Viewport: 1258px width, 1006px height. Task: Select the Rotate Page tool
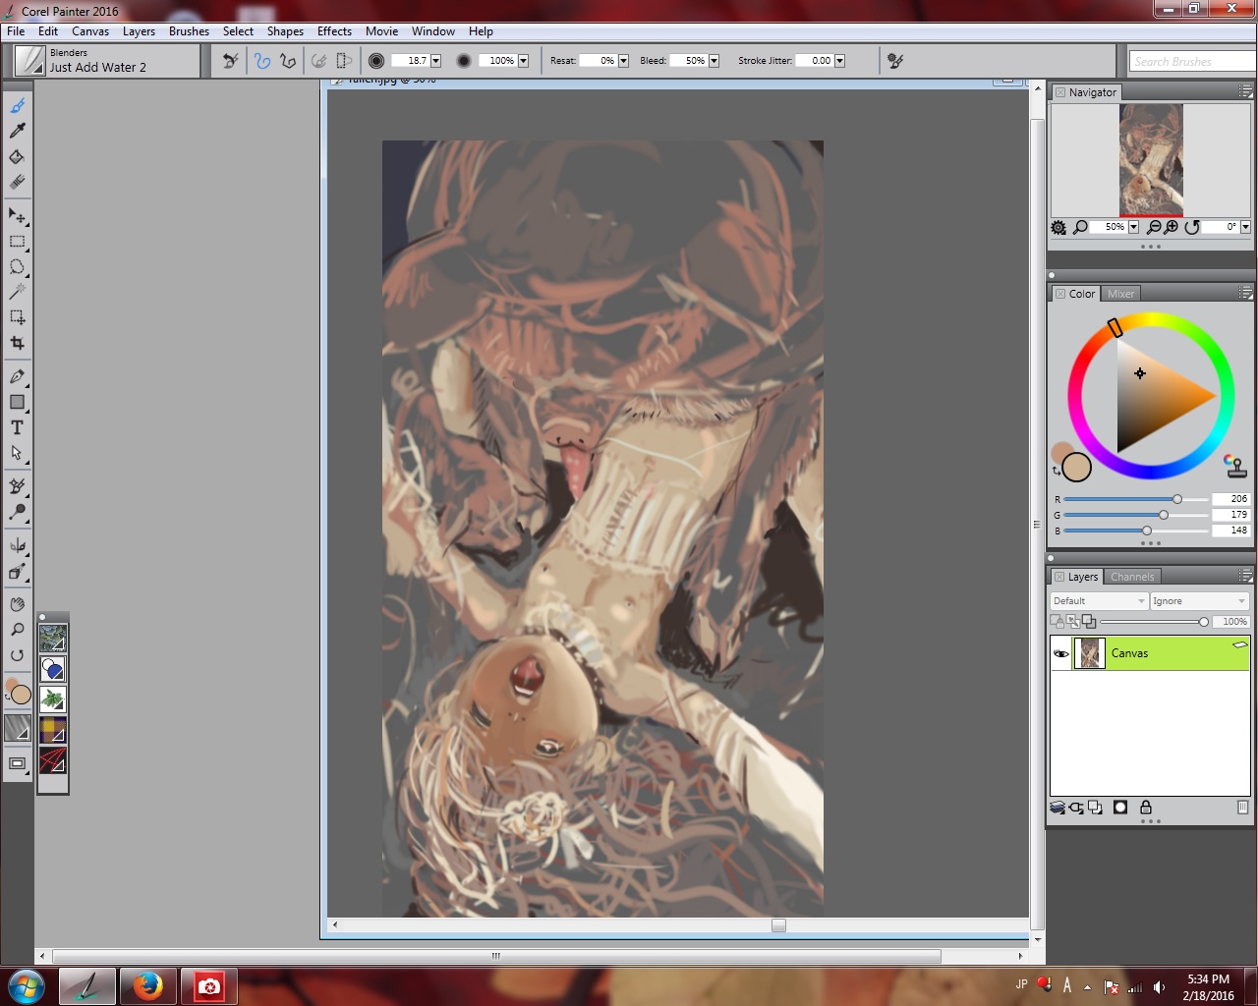(x=17, y=655)
